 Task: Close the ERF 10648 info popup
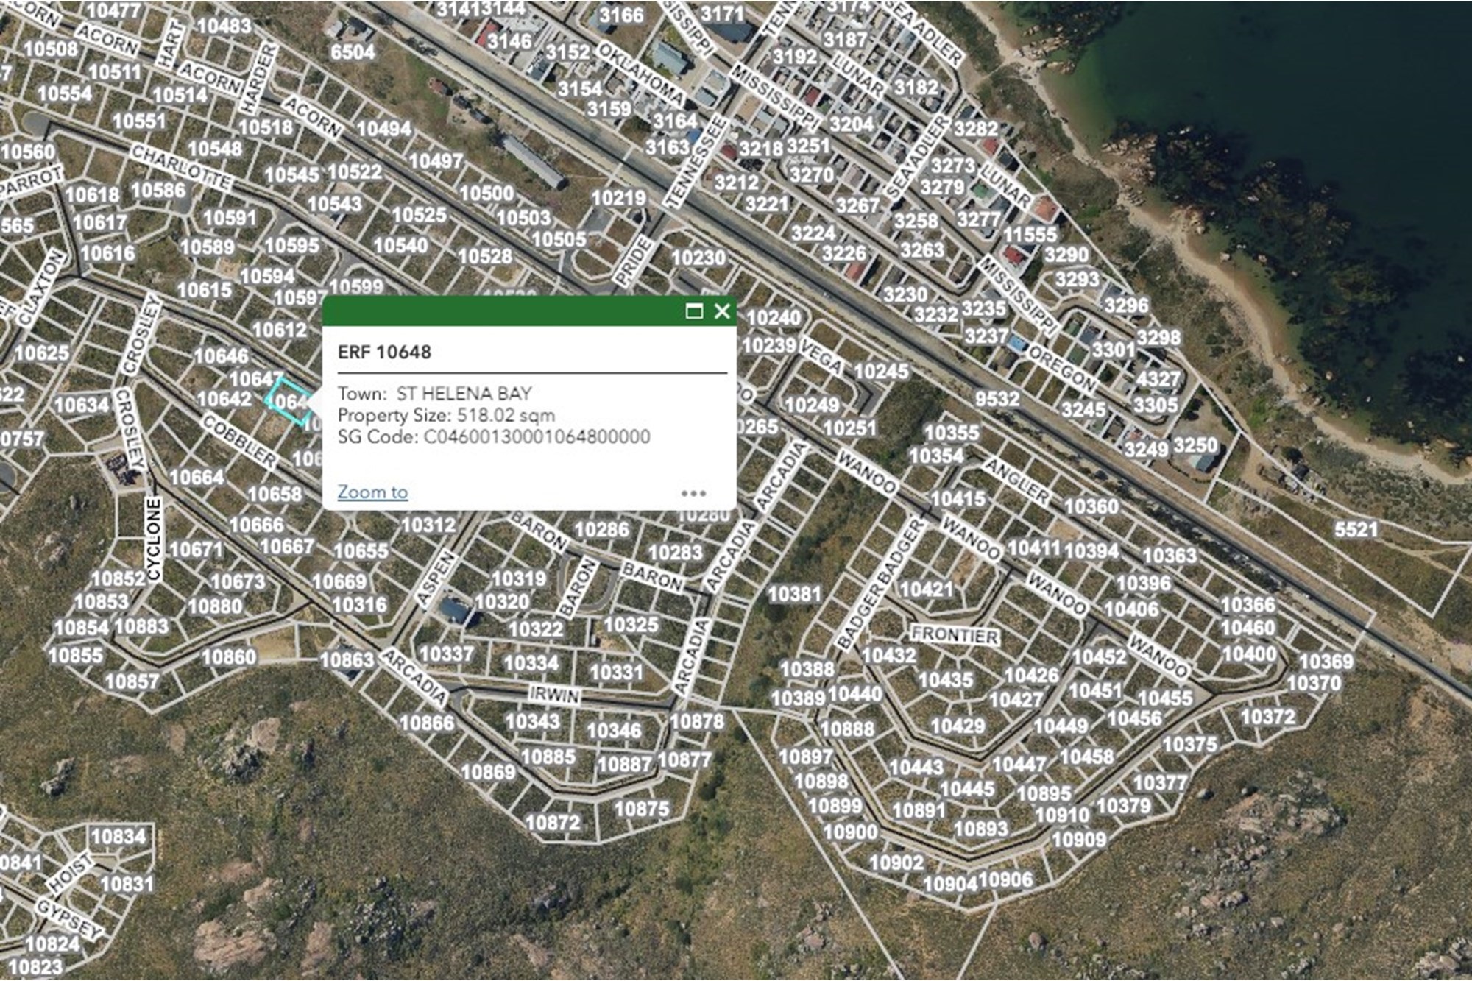[x=723, y=311]
